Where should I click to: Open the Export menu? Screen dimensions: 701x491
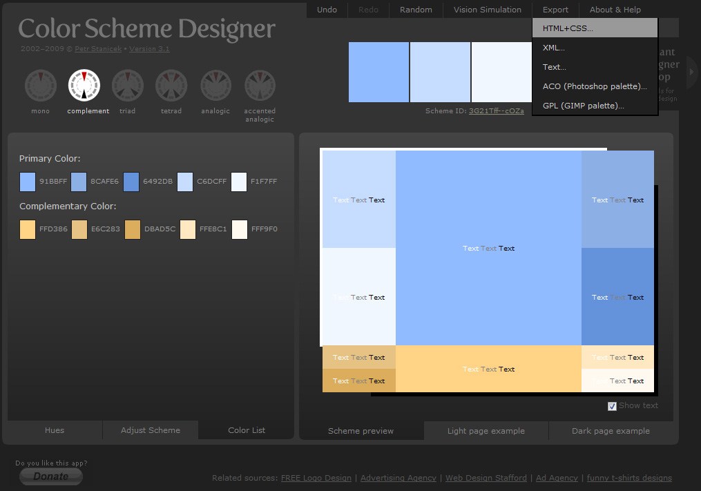555,10
